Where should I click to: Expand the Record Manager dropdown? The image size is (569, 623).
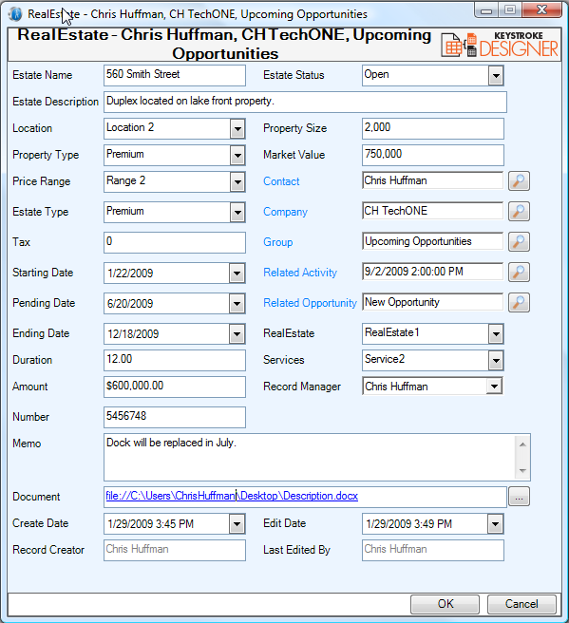point(494,387)
